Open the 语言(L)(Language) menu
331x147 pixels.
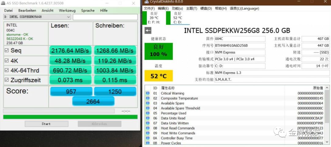tap(245, 9)
